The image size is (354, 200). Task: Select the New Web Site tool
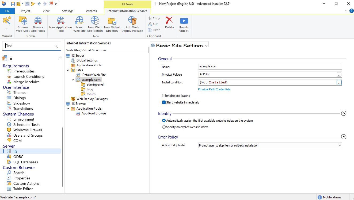79,24
